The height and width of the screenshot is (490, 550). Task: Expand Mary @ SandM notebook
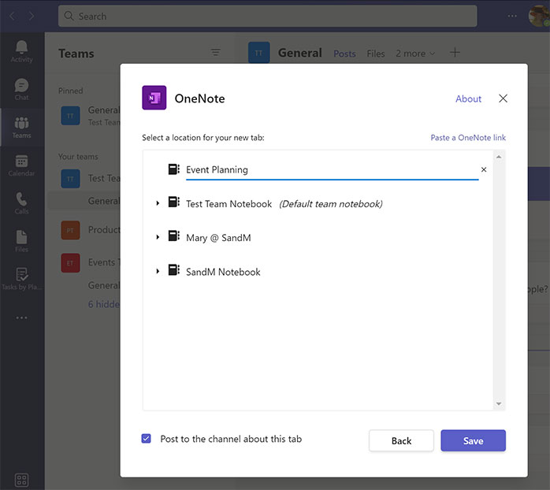[x=158, y=237]
